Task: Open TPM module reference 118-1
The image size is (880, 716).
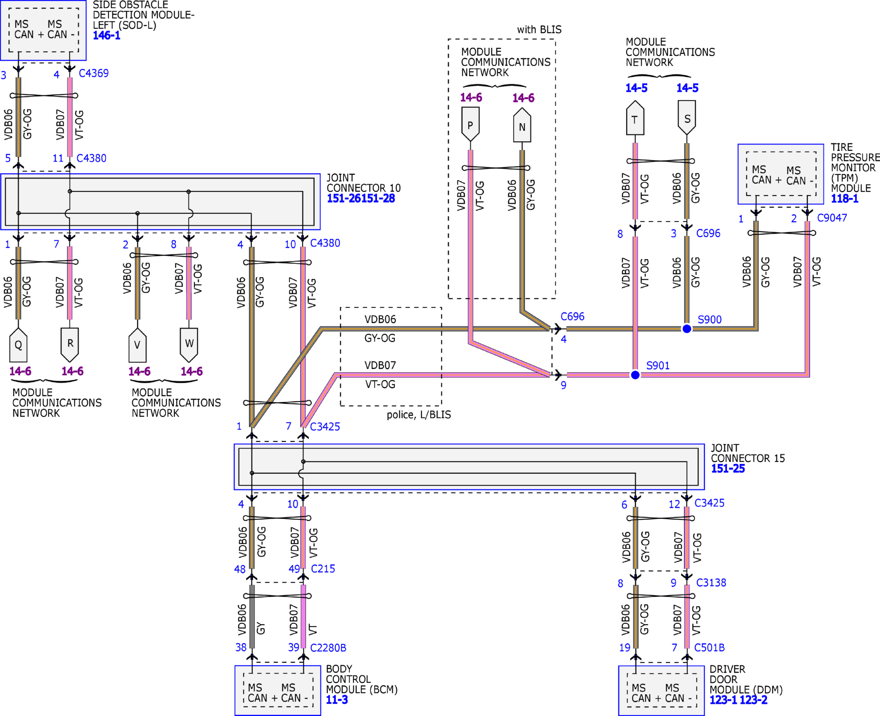Action: 844,199
